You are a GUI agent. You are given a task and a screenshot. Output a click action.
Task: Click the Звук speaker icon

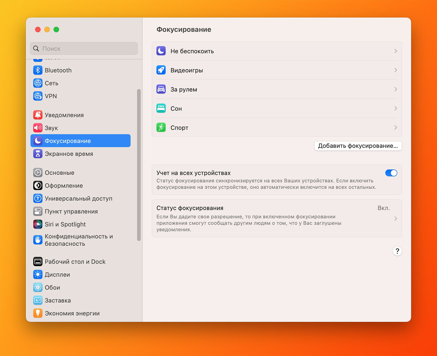[x=38, y=128]
